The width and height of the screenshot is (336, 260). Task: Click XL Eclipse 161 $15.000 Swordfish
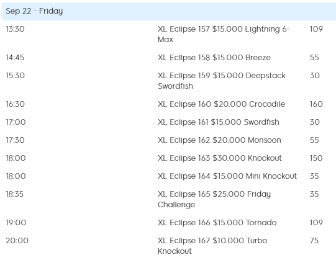pos(219,122)
